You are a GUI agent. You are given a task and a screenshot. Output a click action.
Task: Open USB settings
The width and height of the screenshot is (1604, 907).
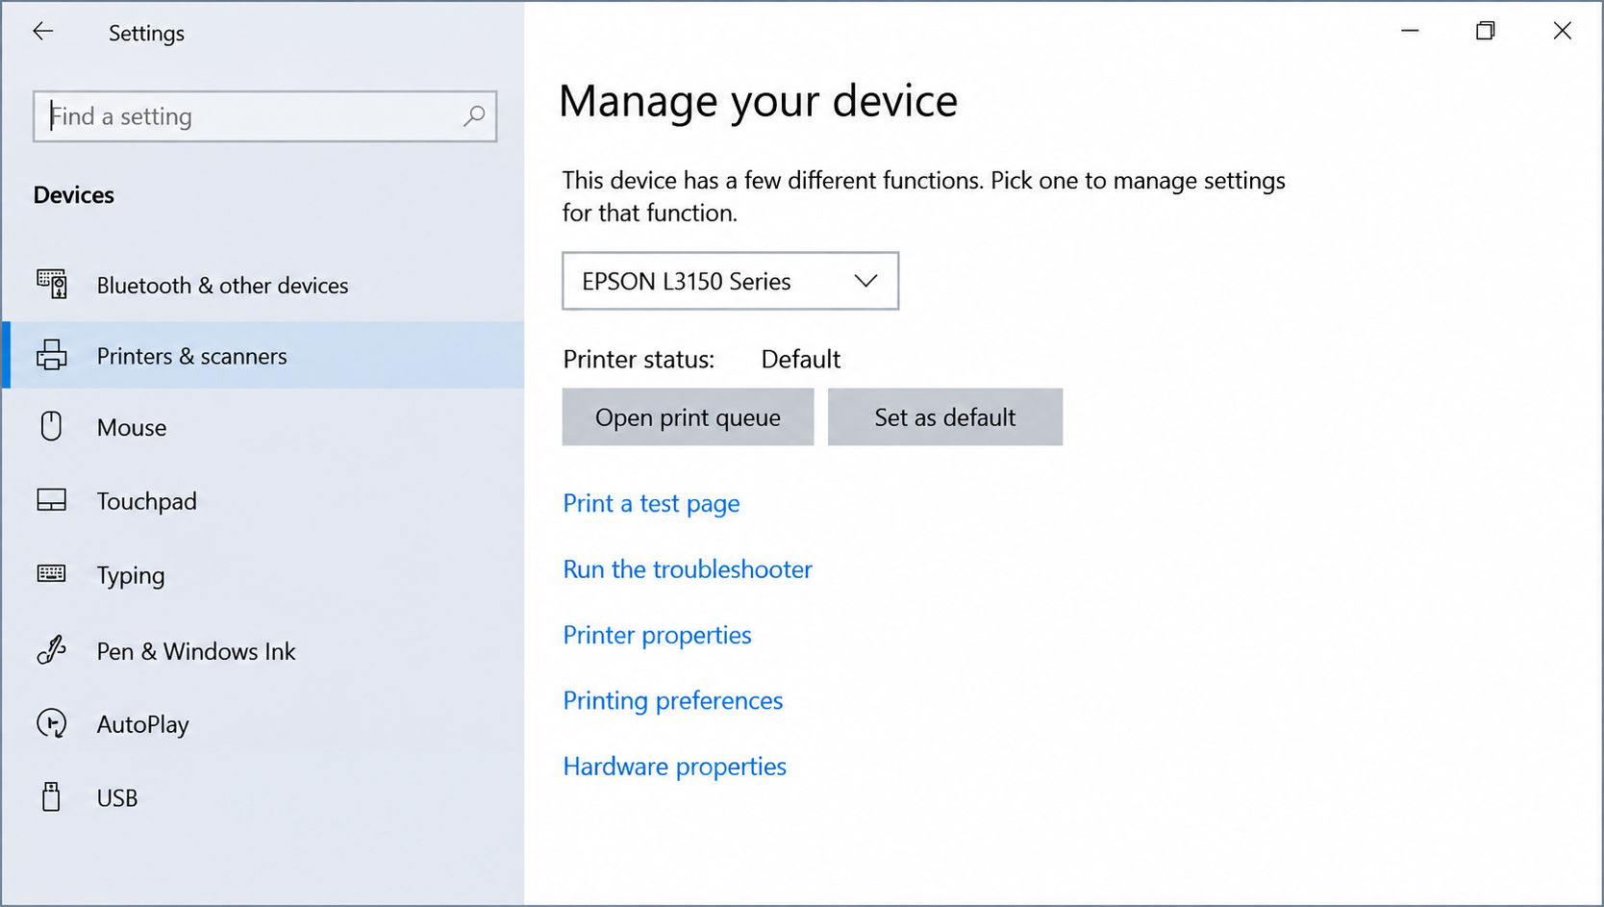point(263,798)
